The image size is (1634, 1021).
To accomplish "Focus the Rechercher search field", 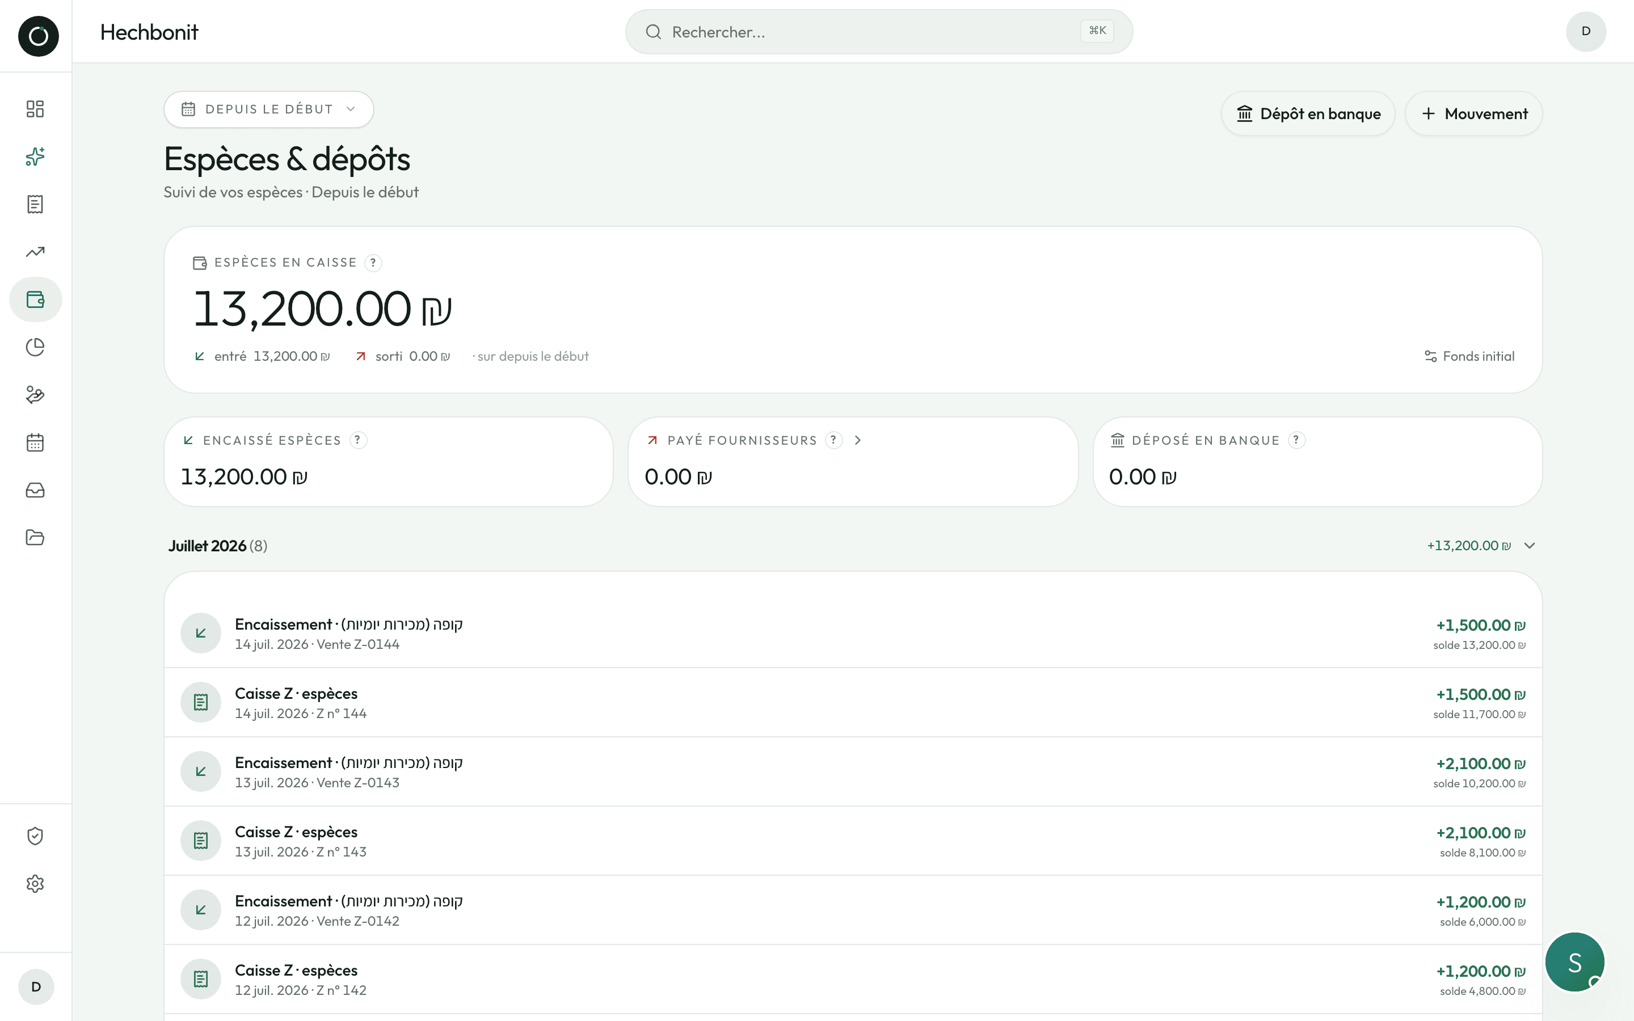I will coord(879,32).
